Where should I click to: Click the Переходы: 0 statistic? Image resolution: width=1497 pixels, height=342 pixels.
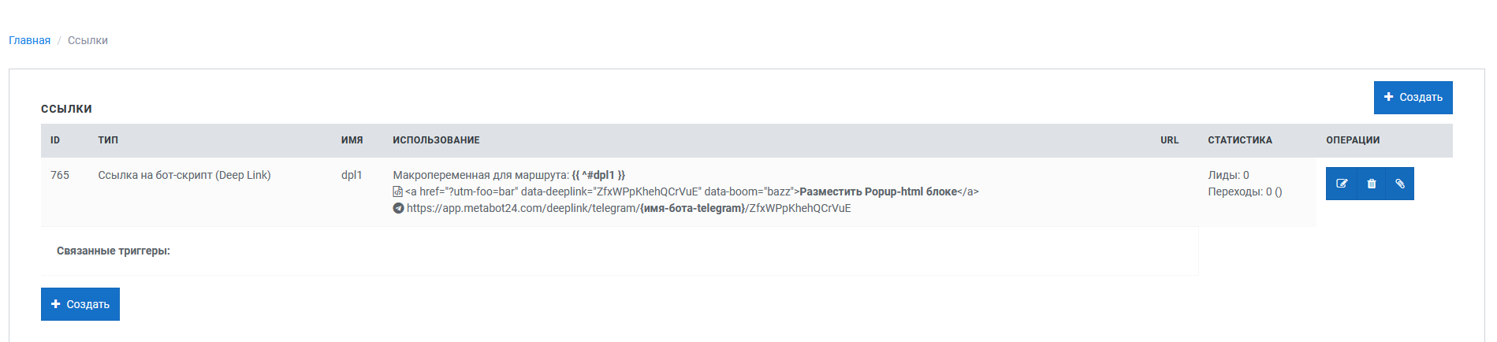coord(1245,191)
